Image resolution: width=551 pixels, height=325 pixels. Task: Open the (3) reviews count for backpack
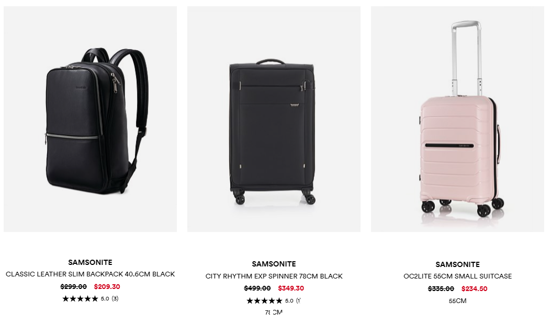click(x=115, y=299)
